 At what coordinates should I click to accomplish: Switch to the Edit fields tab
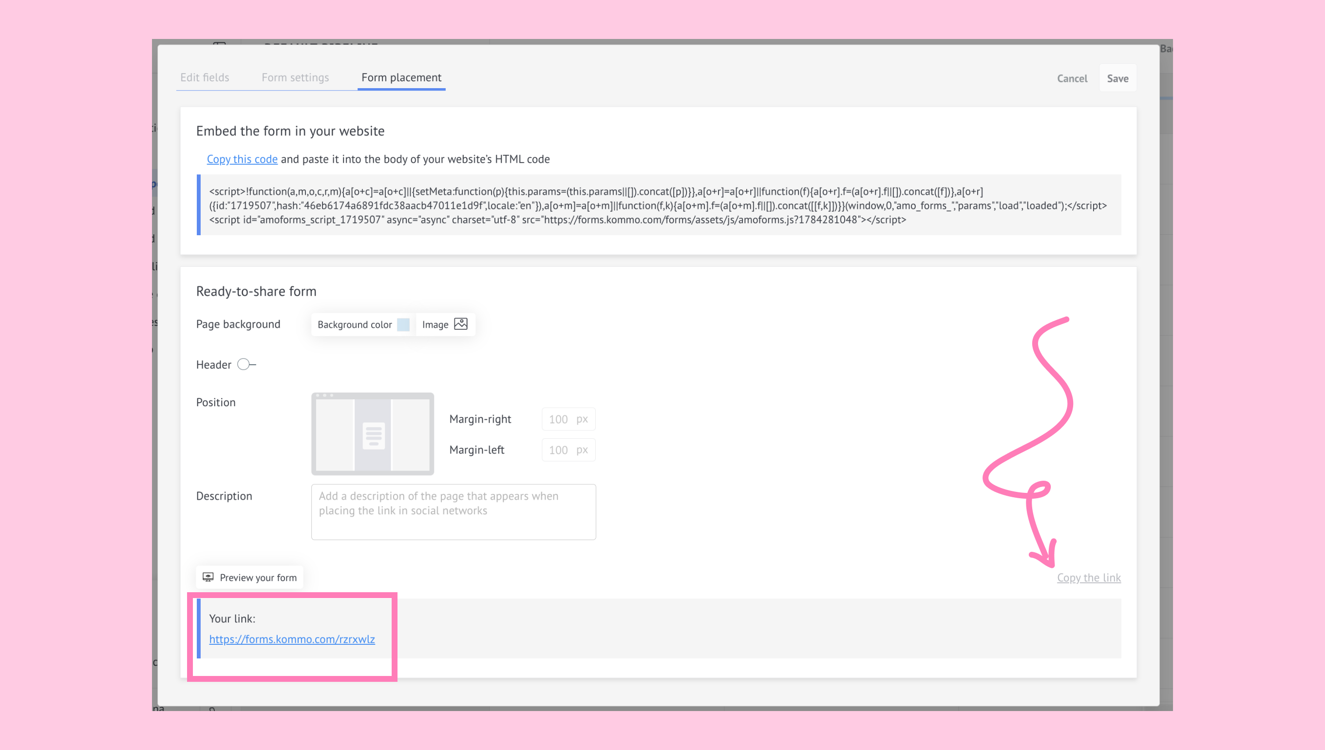click(x=205, y=77)
